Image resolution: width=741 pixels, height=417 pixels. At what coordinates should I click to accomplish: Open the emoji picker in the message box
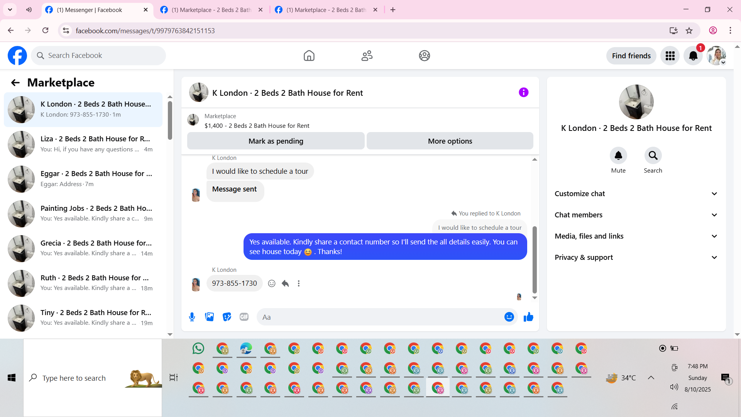coord(509,317)
